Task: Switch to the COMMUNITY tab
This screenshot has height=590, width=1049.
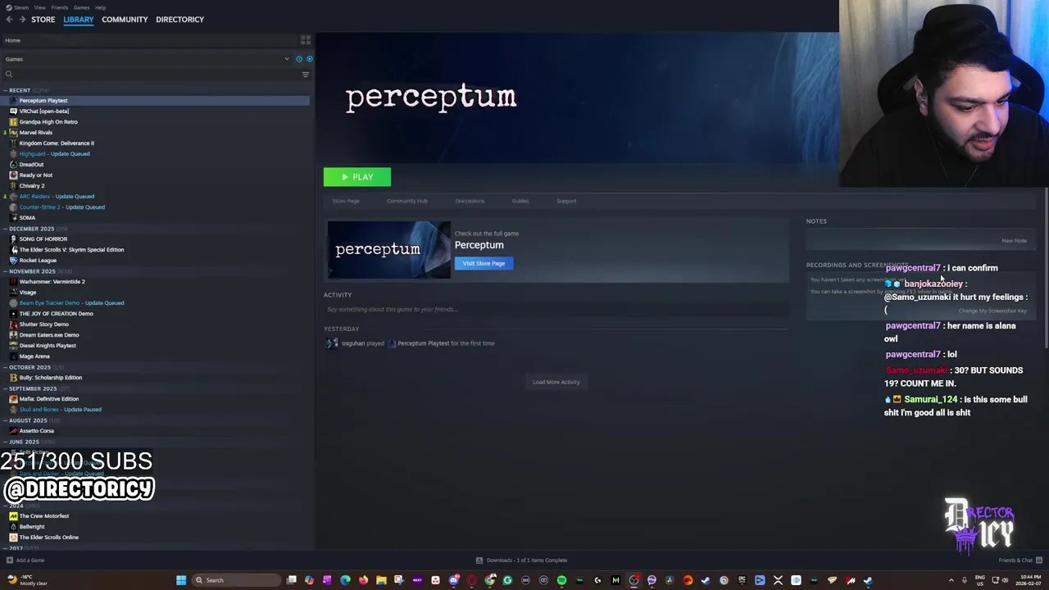Action: (x=125, y=20)
